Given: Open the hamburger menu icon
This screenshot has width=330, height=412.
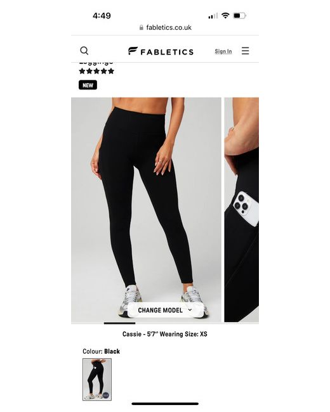Looking at the screenshot, I should click(245, 51).
